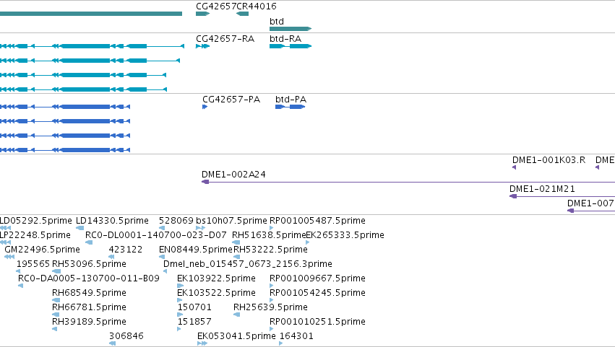Image resolution: width=615 pixels, height=347 pixels.
Task: Click the RH53096.5prime EST label
Action: click(89, 264)
